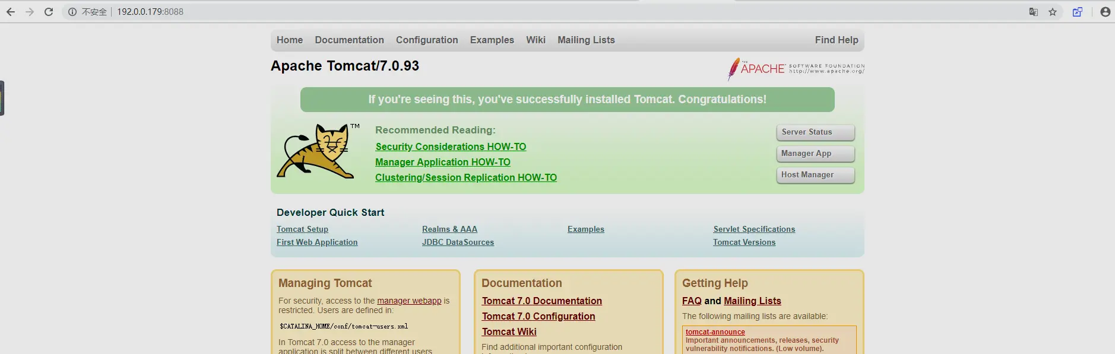Go back with the browser back arrow

(x=11, y=12)
